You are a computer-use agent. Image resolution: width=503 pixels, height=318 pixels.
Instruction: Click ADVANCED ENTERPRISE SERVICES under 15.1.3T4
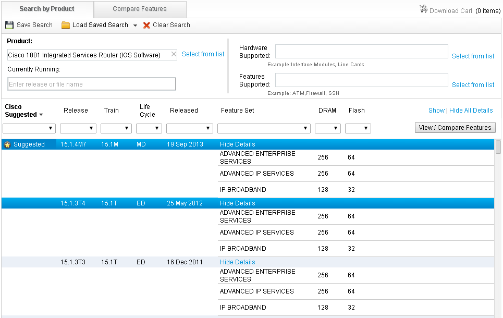[x=257, y=216]
